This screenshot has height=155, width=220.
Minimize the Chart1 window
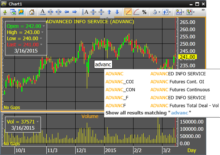point(191,4)
